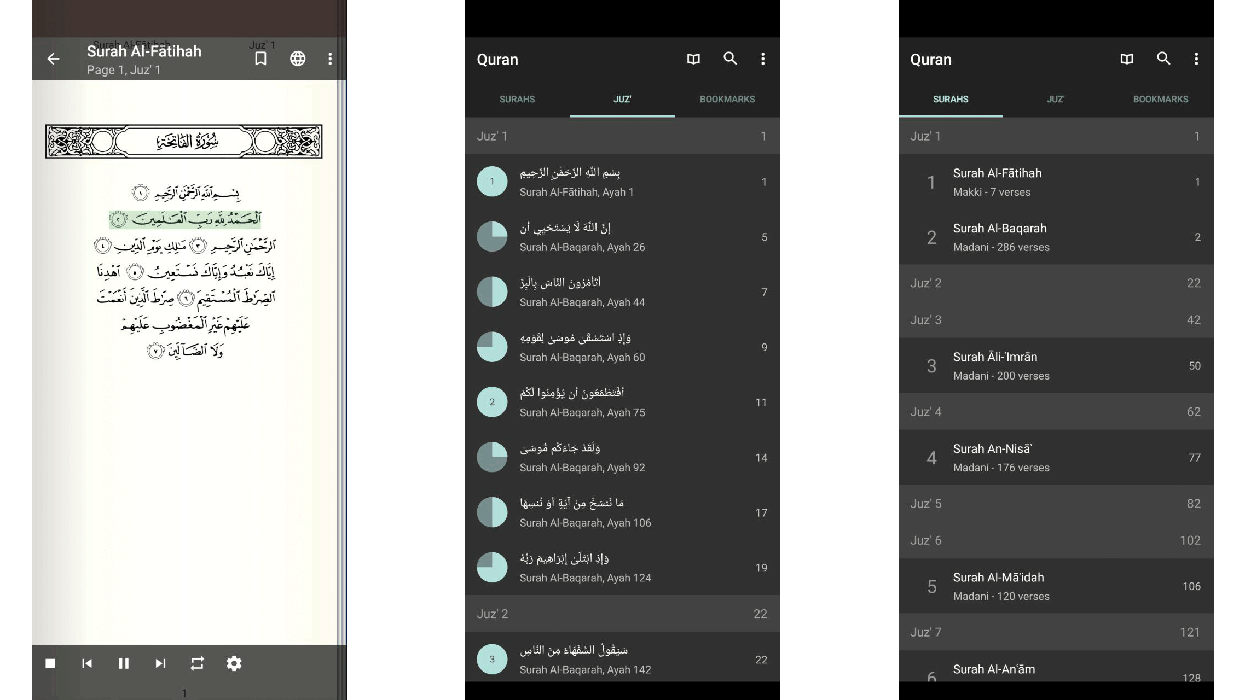The width and height of the screenshot is (1245, 700).
Task: Tap the hizb circle icon numbered 2
Action: [x=492, y=402]
